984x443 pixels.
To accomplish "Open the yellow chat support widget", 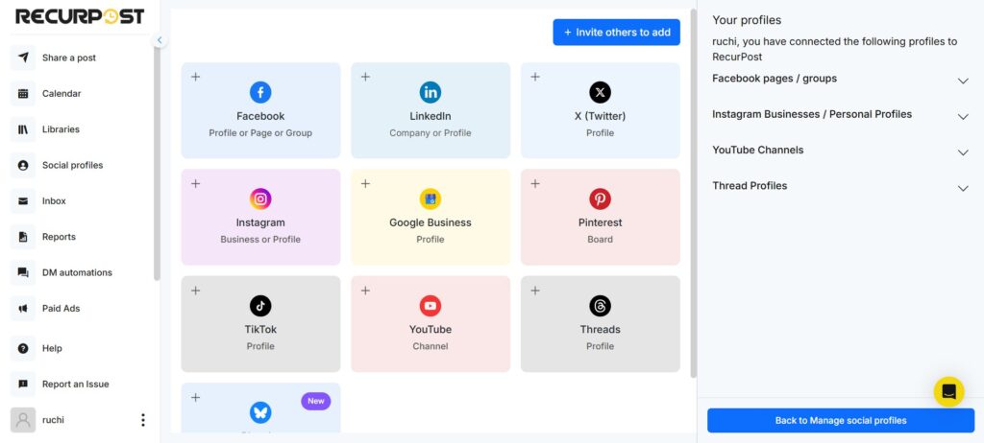I will (x=948, y=391).
